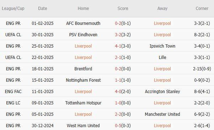Click the 3-2 score against PSV Eindhoven

118,35
